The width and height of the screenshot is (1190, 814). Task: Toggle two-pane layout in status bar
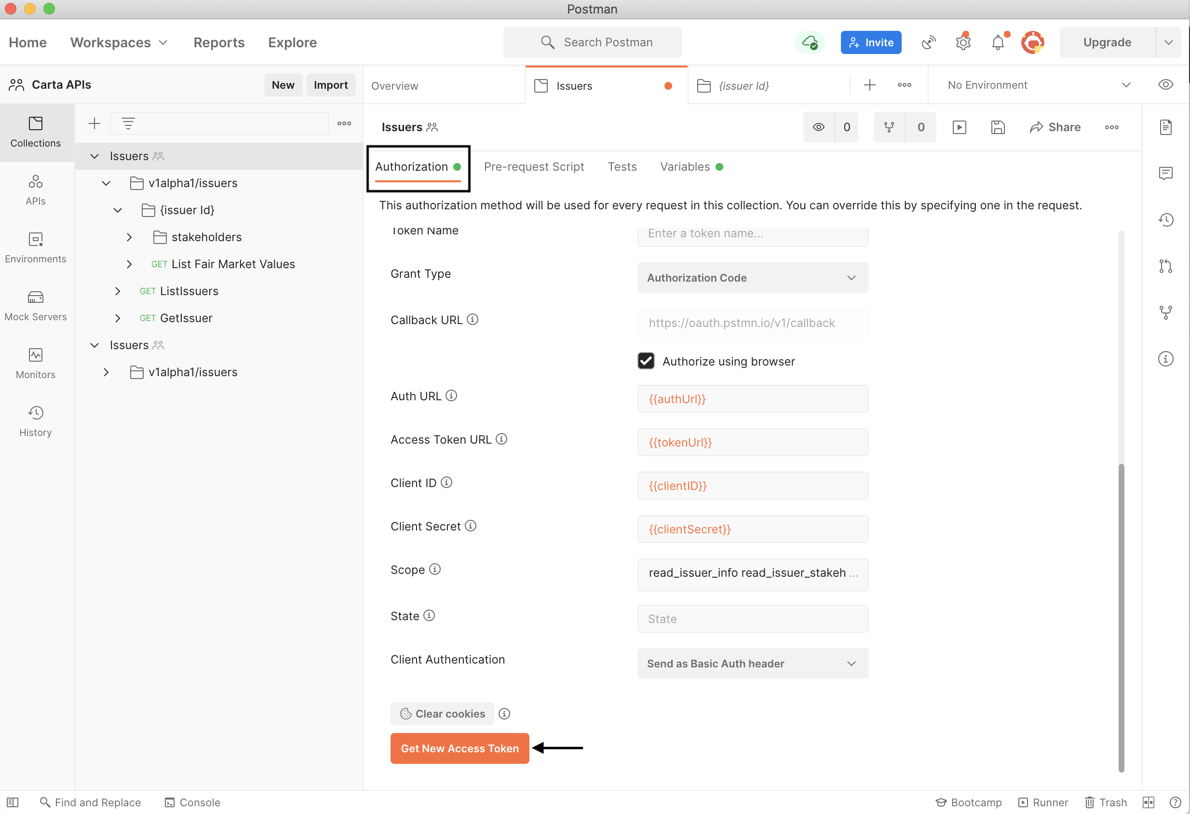pos(1148,802)
